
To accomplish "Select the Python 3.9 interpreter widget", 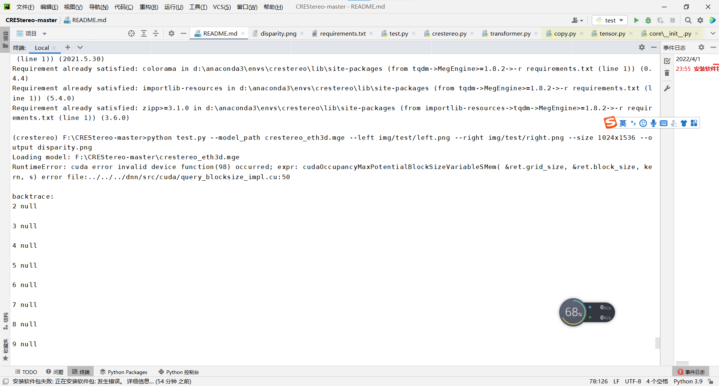I will [x=688, y=382].
